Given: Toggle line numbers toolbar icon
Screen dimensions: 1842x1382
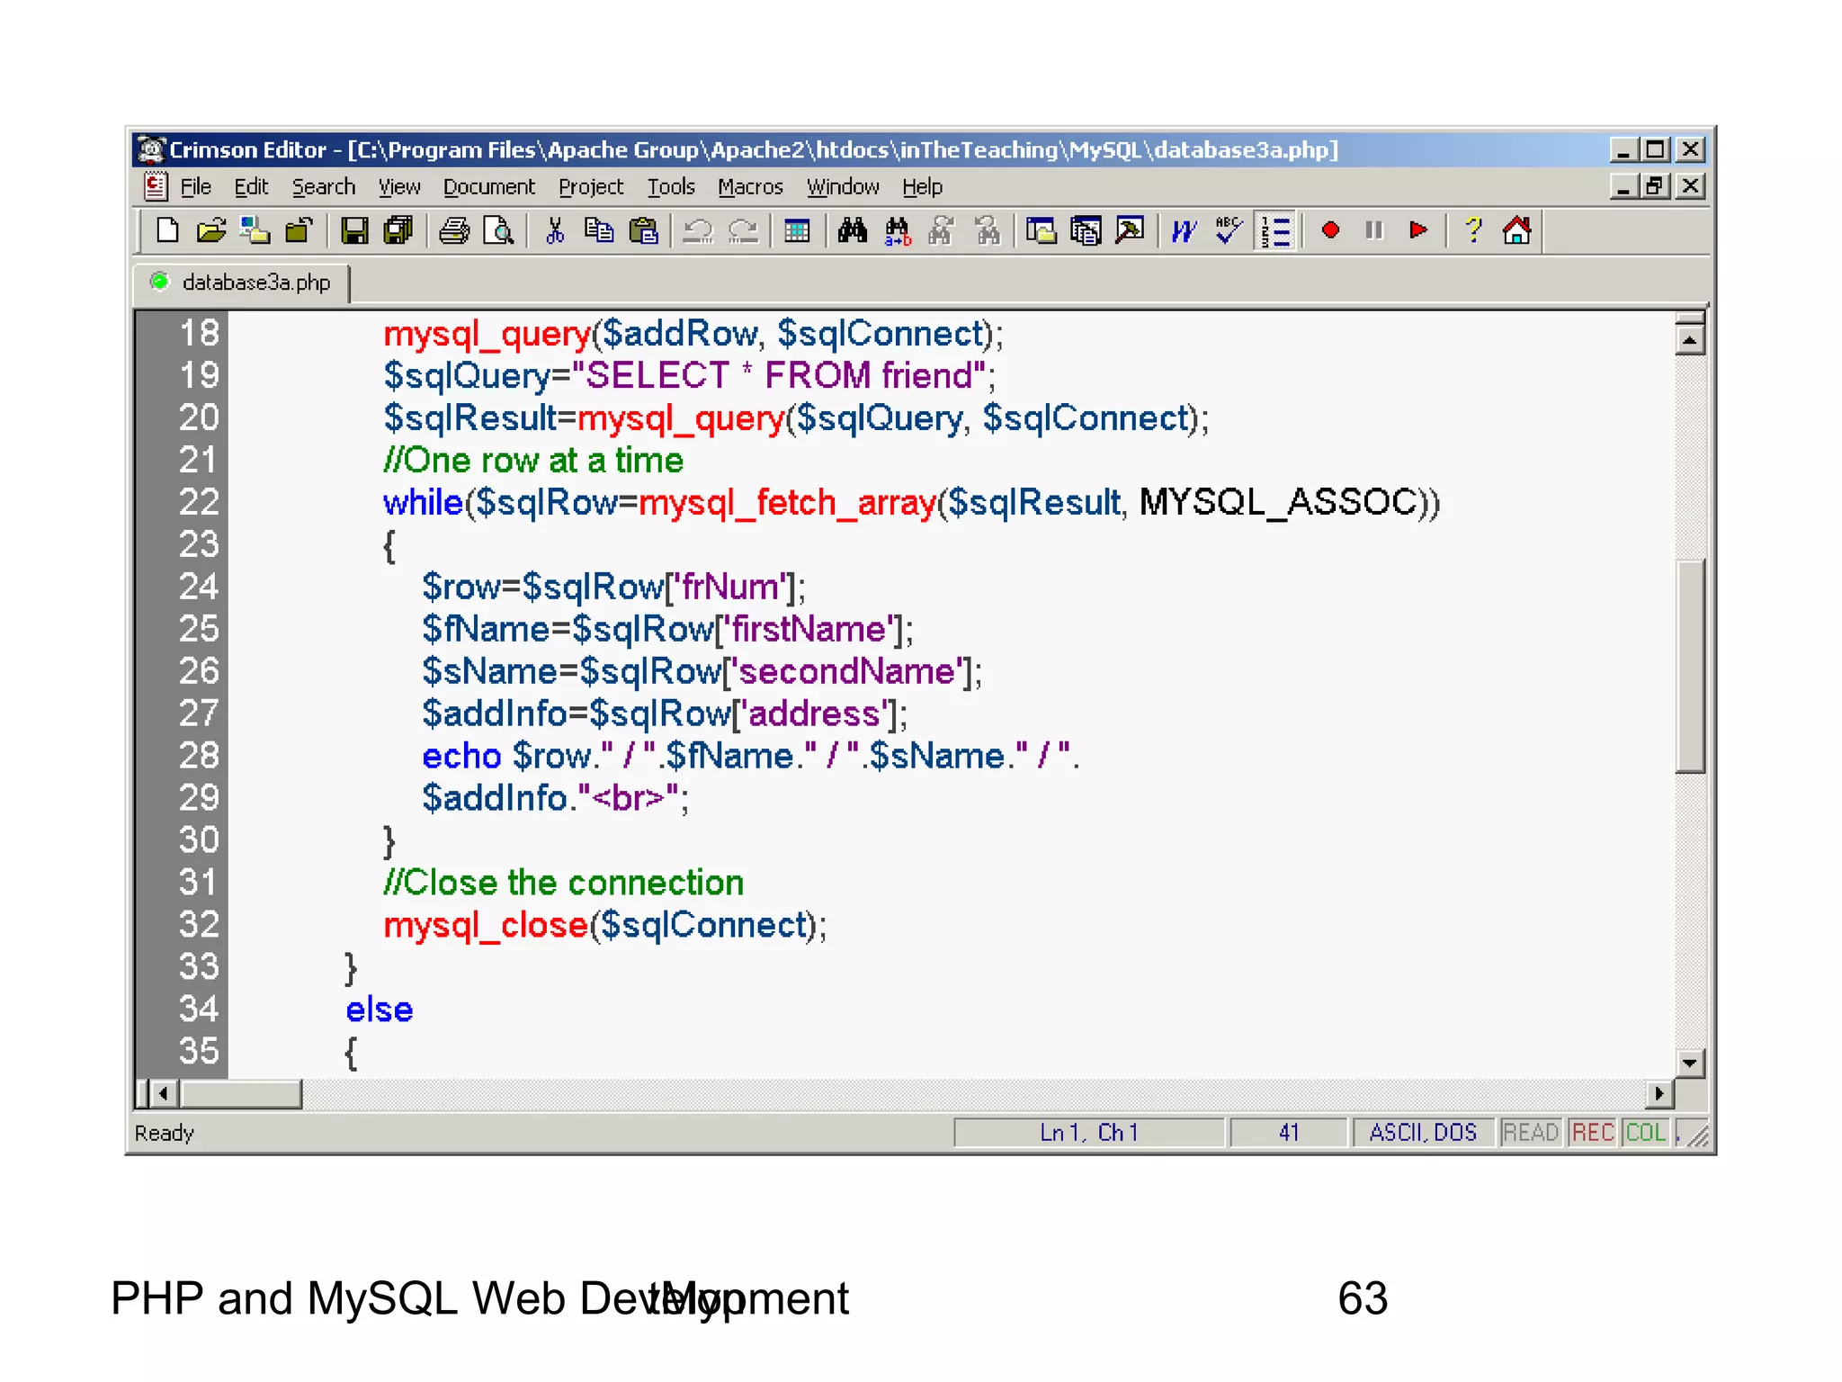Looking at the screenshot, I should pos(1275,231).
